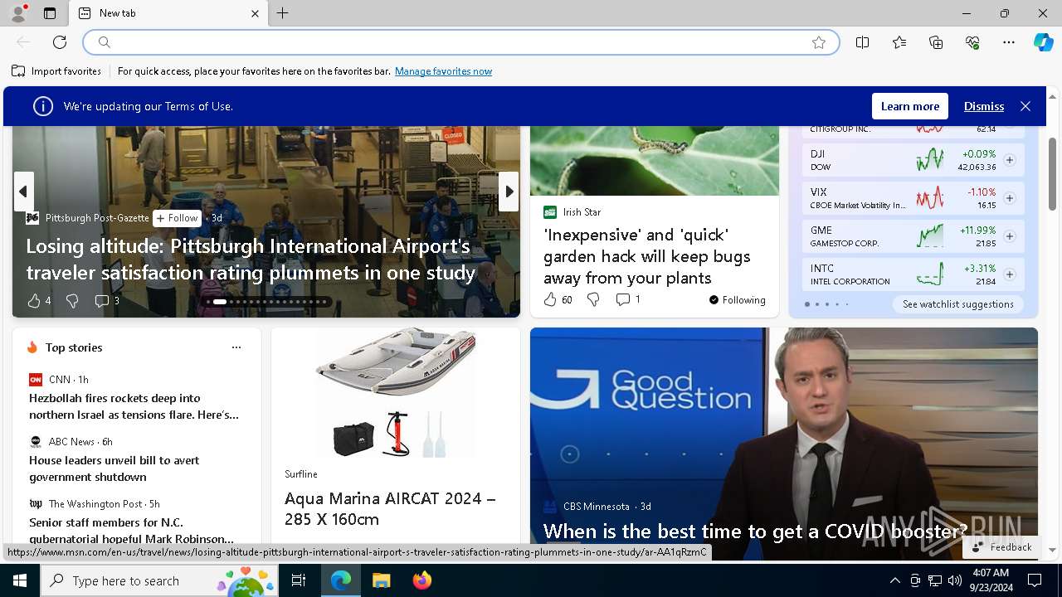This screenshot has width=1062, height=597.
Task: Show hidden system tray icons
Action: (x=894, y=580)
